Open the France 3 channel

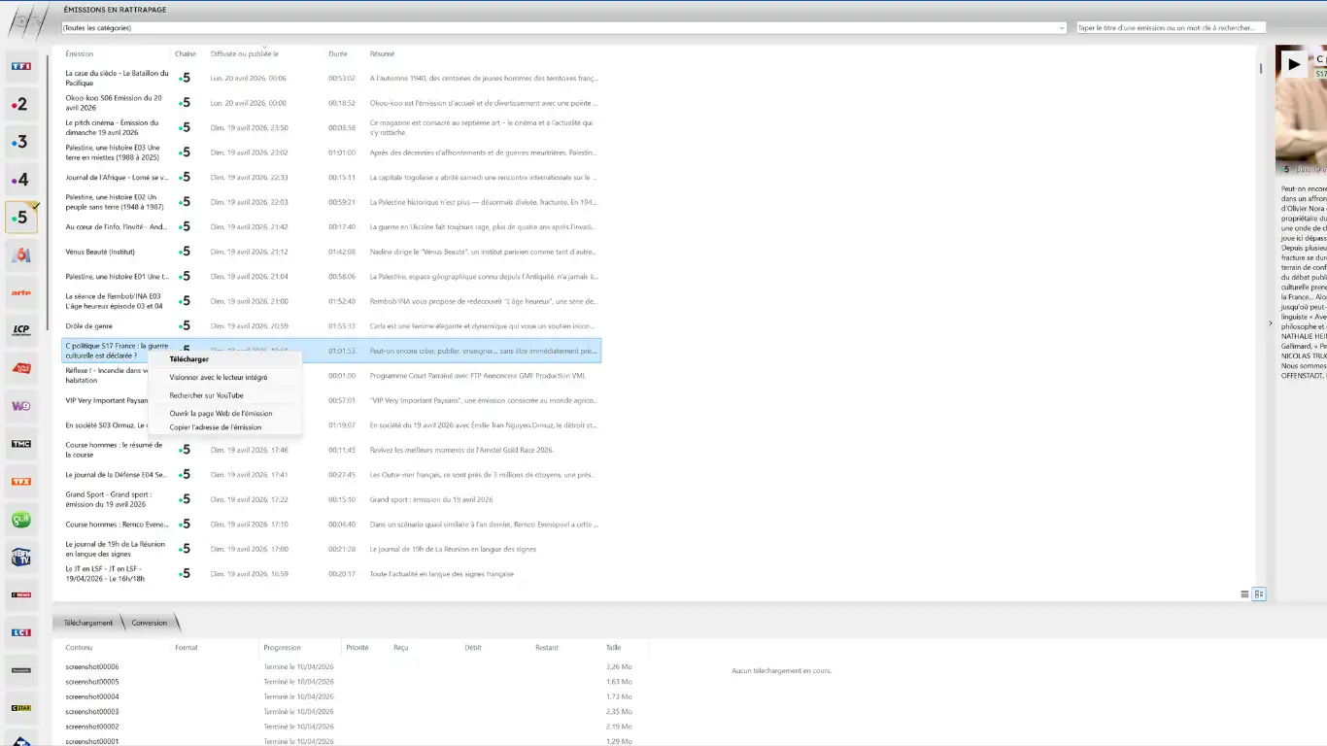tap(20, 142)
